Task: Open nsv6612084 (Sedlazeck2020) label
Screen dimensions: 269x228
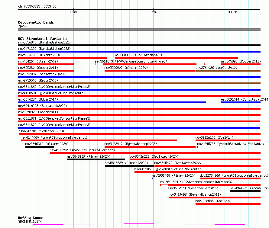Action: pyautogui.click(x=42, y=74)
